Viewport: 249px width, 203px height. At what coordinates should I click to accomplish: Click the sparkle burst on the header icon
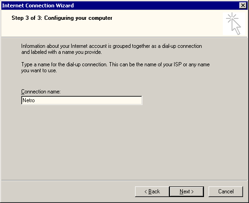(x=232, y=18)
